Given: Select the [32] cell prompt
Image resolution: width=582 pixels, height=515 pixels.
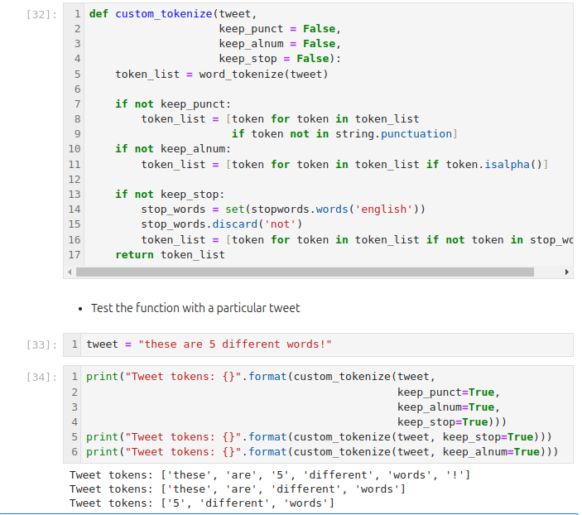Looking at the screenshot, I should 41,15.
